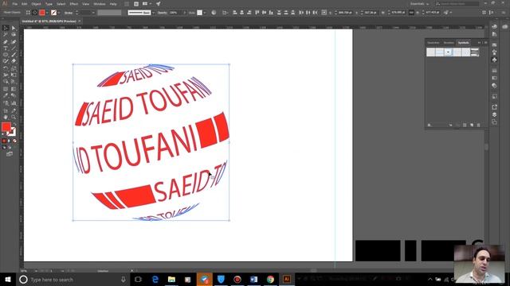Select the Eraser tool
This screenshot has width=510, height=286.
[14, 61]
